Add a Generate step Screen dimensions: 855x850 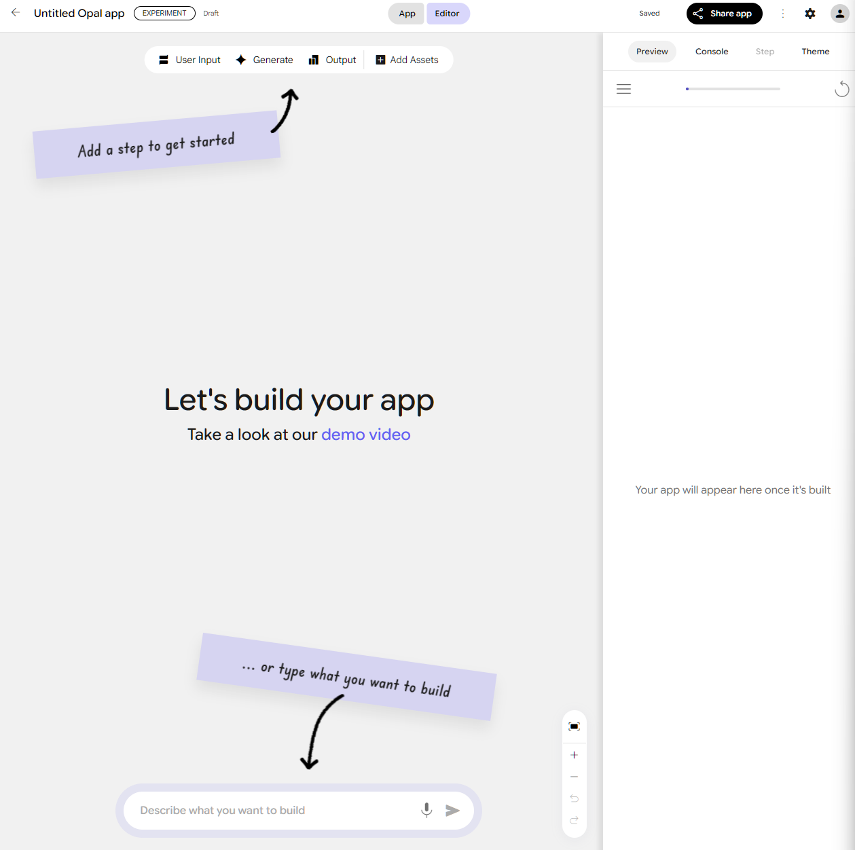(x=264, y=60)
